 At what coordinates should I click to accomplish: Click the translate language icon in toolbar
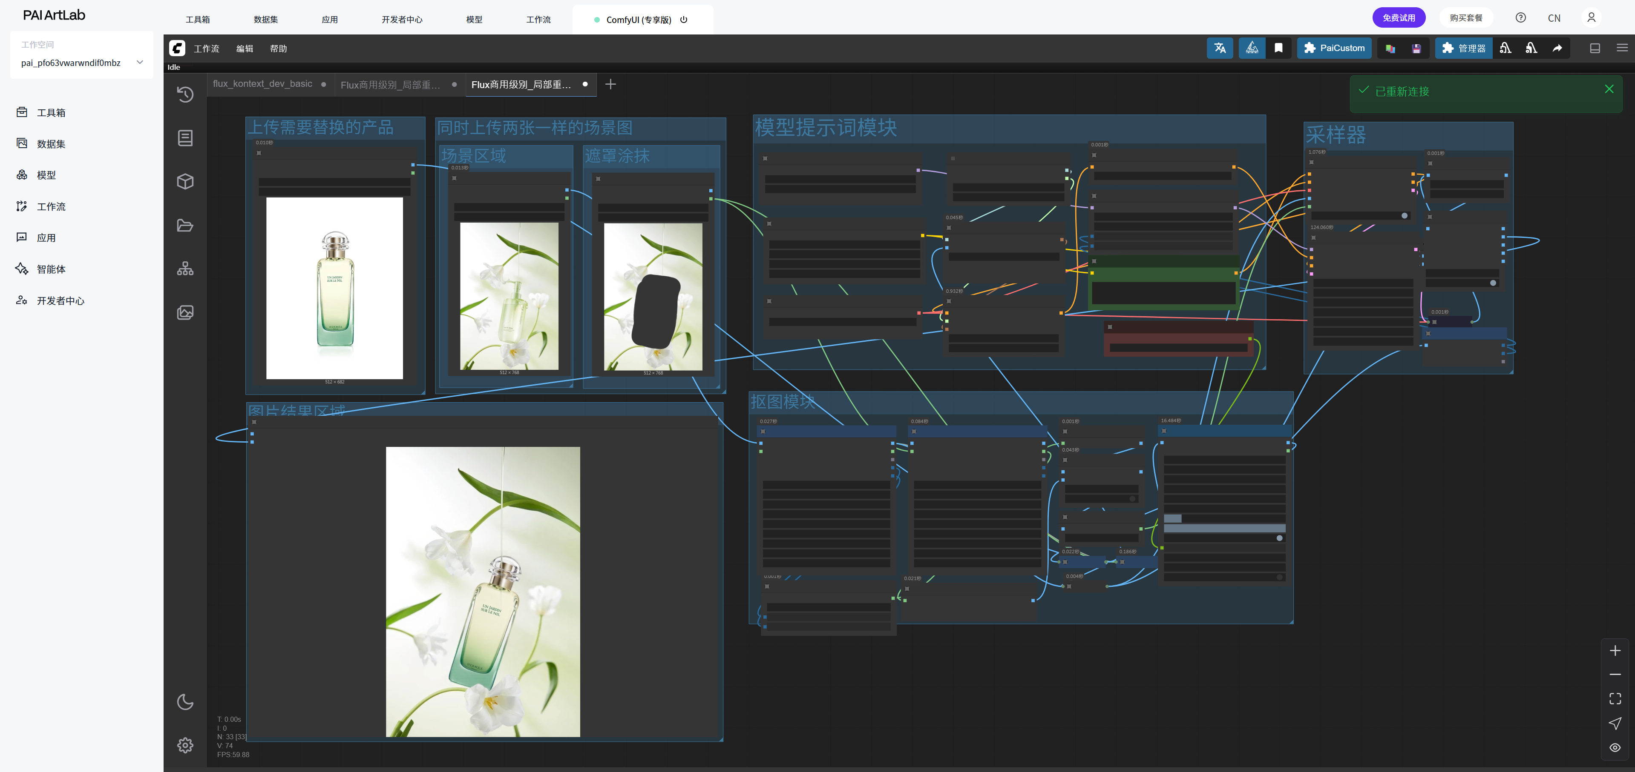coord(1219,48)
